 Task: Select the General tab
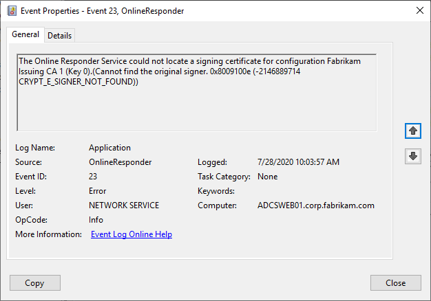click(25, 35)
